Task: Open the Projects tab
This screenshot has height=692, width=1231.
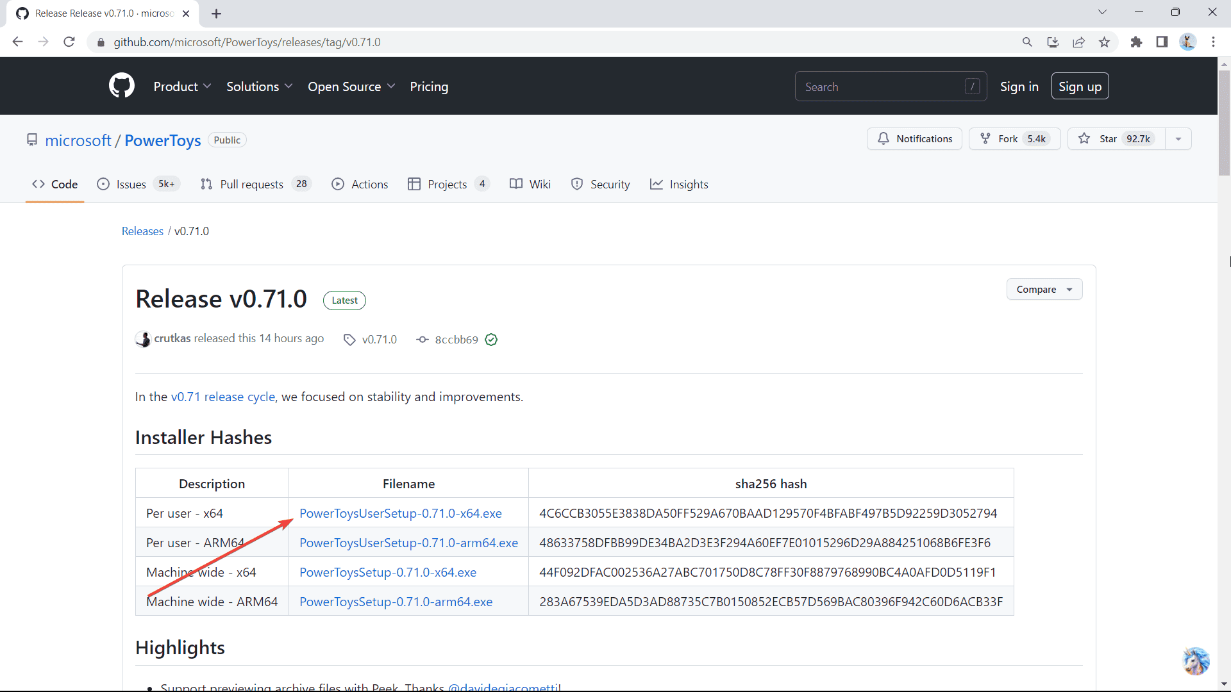Action: pyautogui.click(x=449, y=185)
